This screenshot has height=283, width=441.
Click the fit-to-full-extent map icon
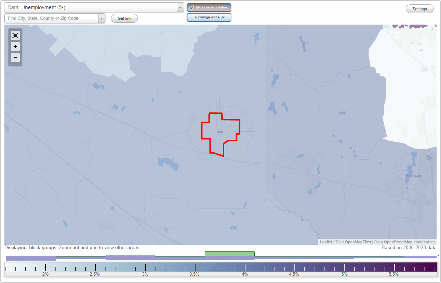[15, 35]
